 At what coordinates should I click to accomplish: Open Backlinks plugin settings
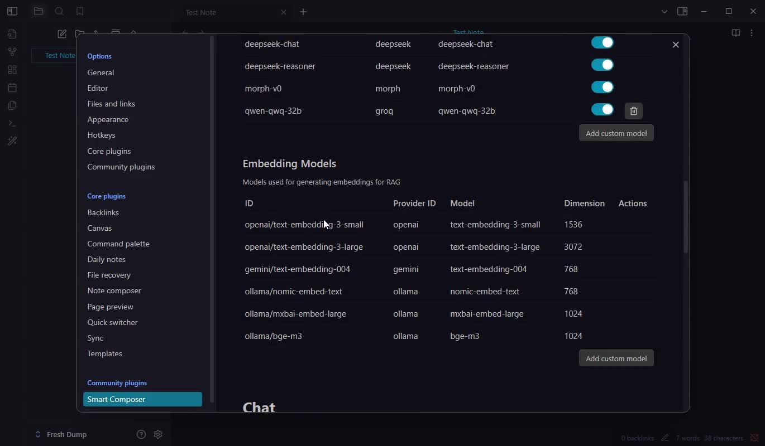point(103,212)
